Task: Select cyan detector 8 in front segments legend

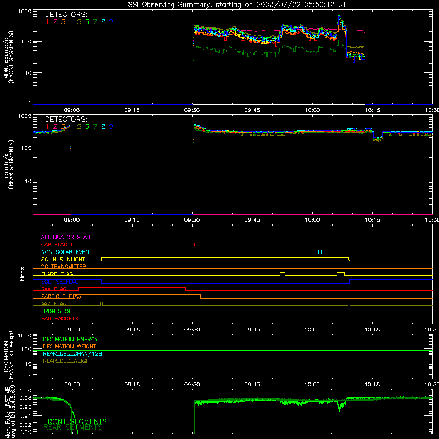Action: pyautogui.click(x=103, y=22)
